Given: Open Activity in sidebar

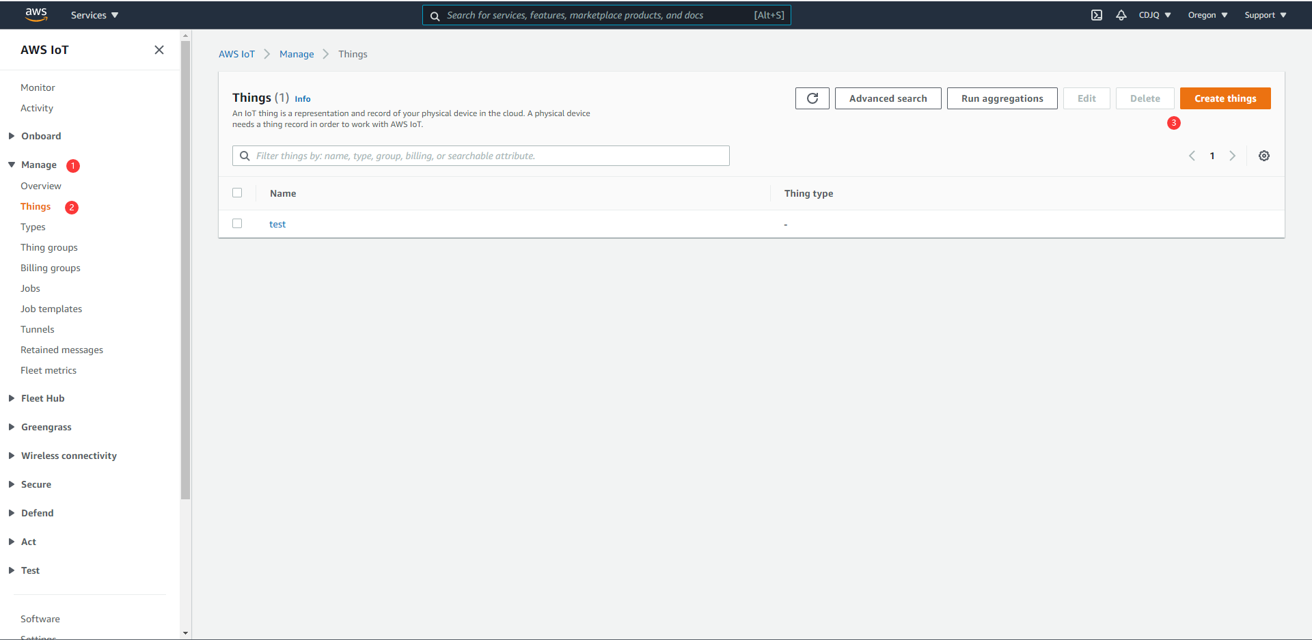Looking at the screenshot, I should pyautogui.click(x=37, y=108).
